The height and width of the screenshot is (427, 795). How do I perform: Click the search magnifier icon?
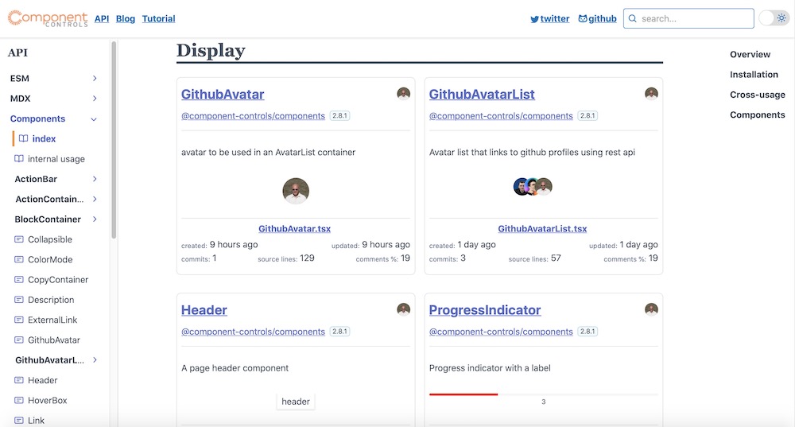click(x=632, y=19)
